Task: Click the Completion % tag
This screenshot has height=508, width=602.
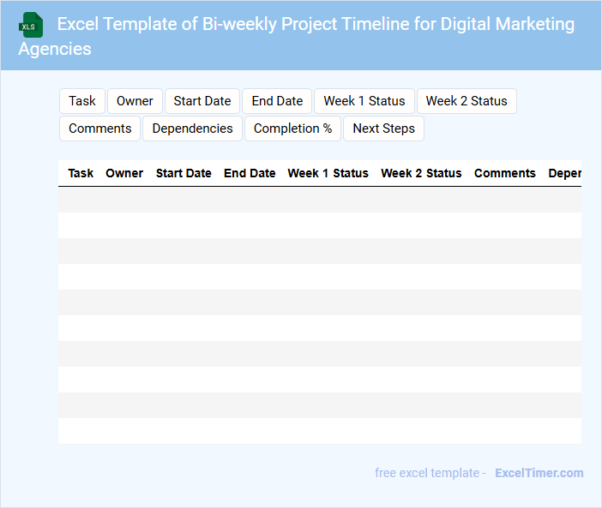Action: (293, 128)
